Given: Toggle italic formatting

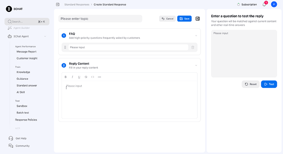Looking at the screenshot, I should click(72, 77).
